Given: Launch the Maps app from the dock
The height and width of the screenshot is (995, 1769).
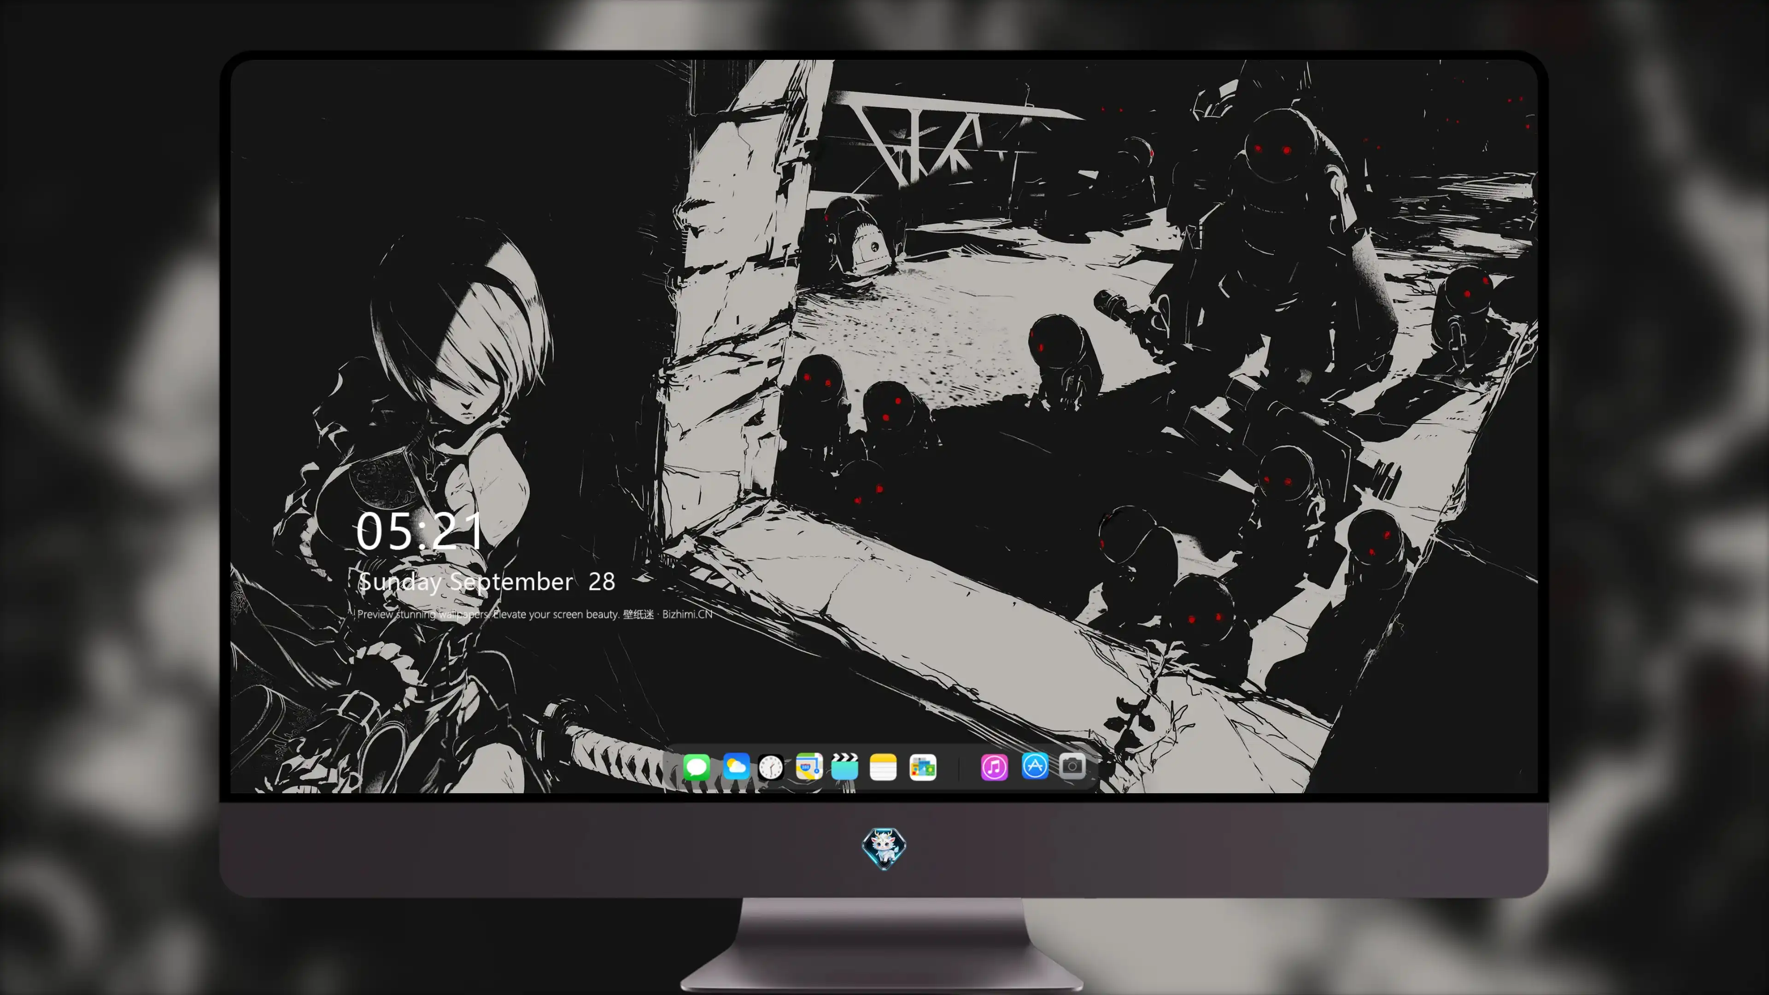Looking at the screenshot, I should point(809,767).
